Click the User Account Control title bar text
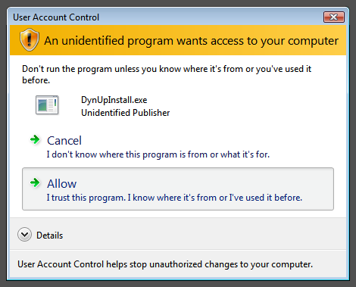Viewport: 356px width, 287px height. tap(56, 17)
